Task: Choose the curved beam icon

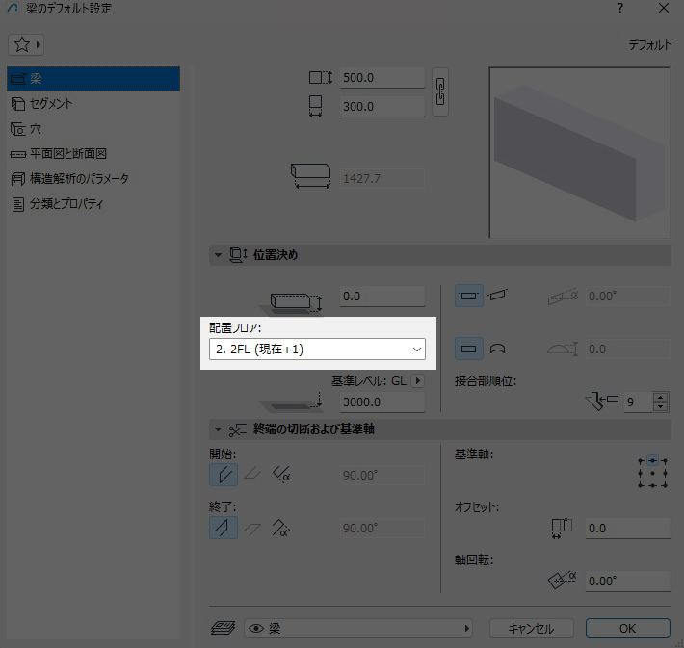Action: pos(498,349)
